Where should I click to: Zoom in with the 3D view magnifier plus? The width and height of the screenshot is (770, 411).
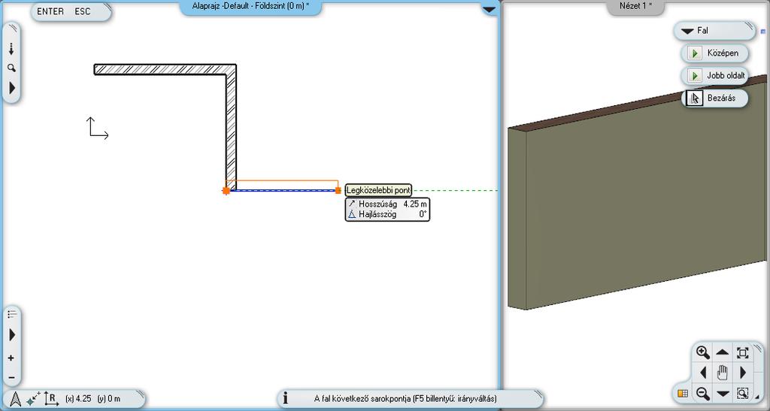point(703,352)
